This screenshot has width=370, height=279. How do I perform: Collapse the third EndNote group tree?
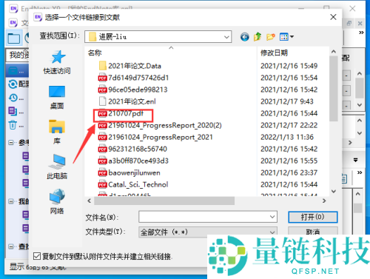click(11, 246)
